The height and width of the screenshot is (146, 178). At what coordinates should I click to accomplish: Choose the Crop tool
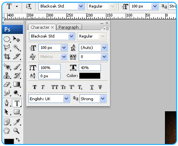click(x=7, y=56)
